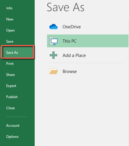
Task: Click the OneDrive cloud icon
Action: 53,27
